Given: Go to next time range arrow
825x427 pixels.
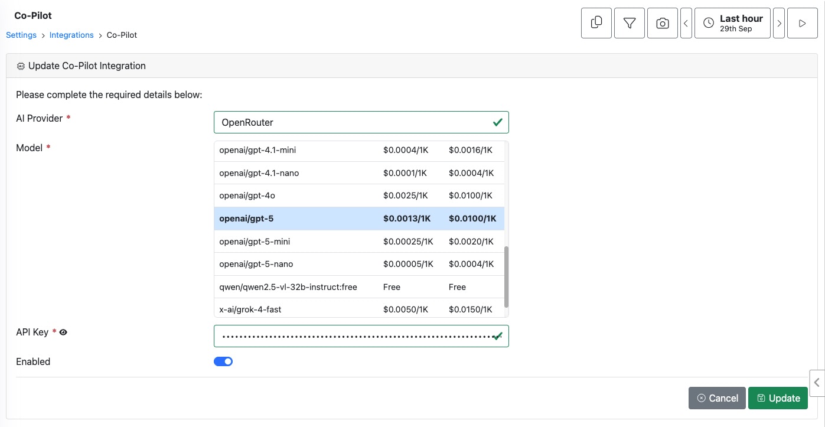Looking at the screenshot, I should (x=779, y=23).
